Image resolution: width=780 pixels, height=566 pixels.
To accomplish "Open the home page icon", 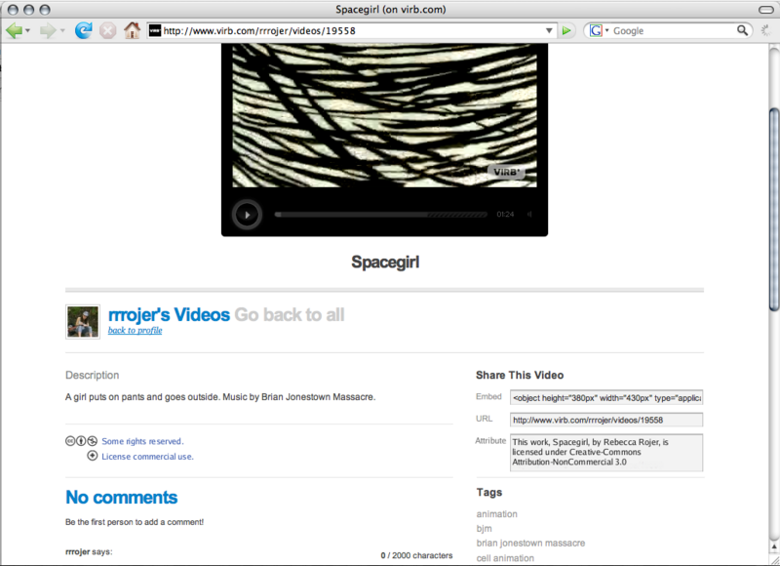I will [133, 30].
